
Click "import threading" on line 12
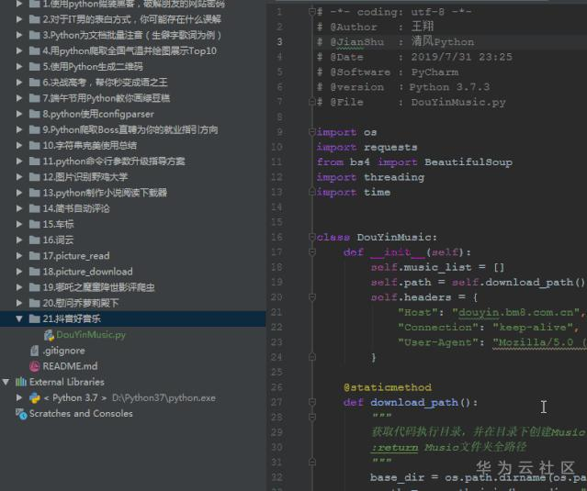(x=370, y=177)
